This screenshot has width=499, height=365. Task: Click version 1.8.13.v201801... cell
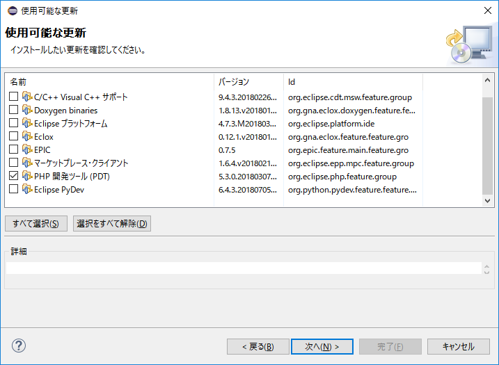[x=248, y=111]
